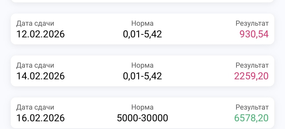Tap Результат label above 6578,20
The width and height of the screenshot is (285, 129).
point(252,107)
